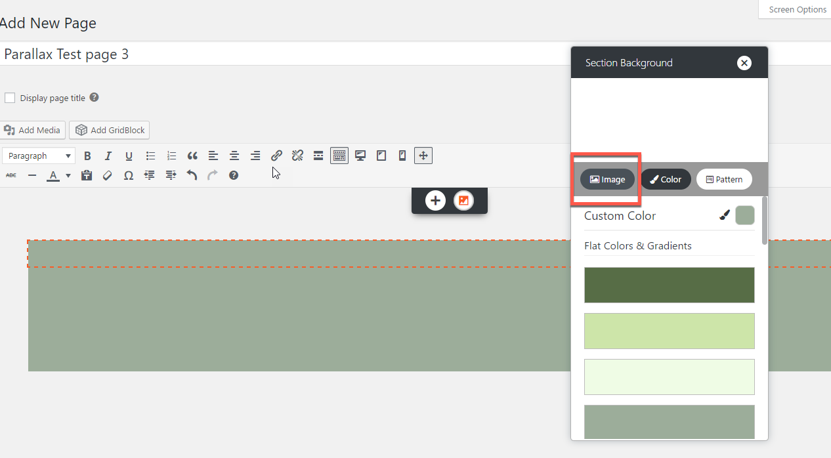
Task: Align text center
Action: tap(234, 156)
